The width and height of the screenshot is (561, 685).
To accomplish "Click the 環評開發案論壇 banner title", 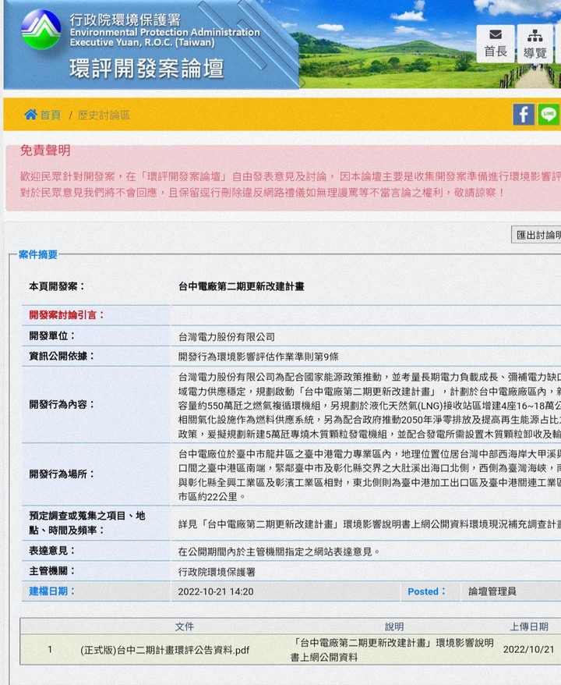I will coord(146,69).
